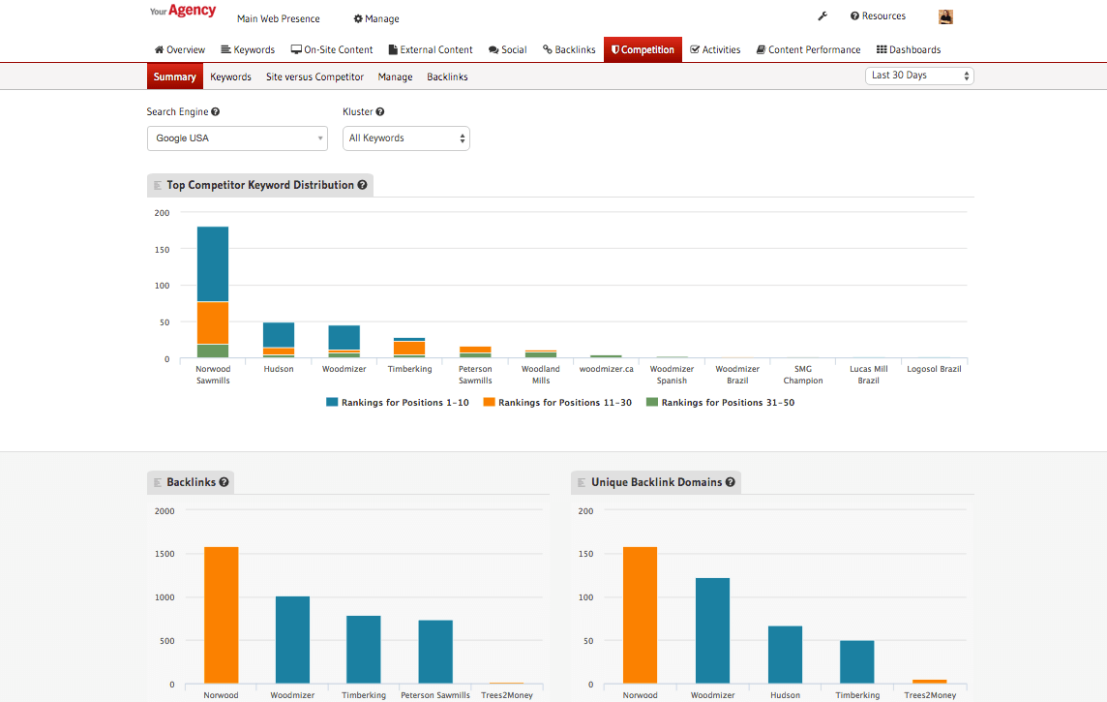Select the Summary sub-tab
The image size is (1107, 702).
point(174,76)
